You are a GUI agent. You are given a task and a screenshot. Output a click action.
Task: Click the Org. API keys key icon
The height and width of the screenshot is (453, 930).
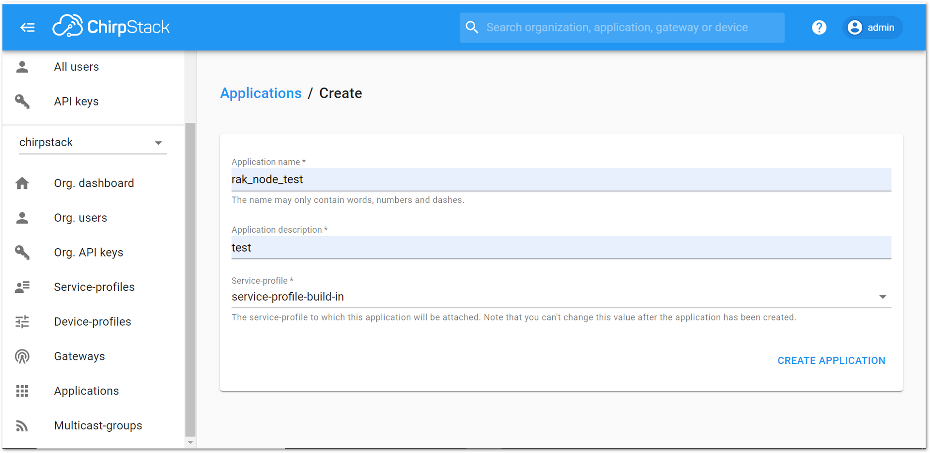(x=22, y=253)
